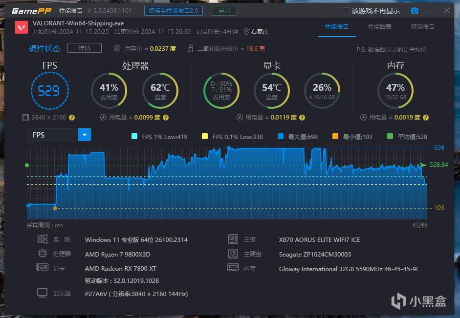Image resolution: width=460 pixels, height=318 pixels.
Task: Click the resolution icon next to 3840 x 2160
Action: tap(26, 118)
